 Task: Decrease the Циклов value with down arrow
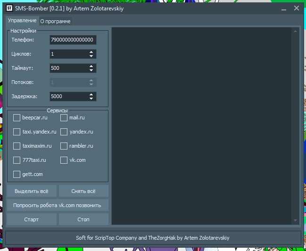tap(91, 56)
